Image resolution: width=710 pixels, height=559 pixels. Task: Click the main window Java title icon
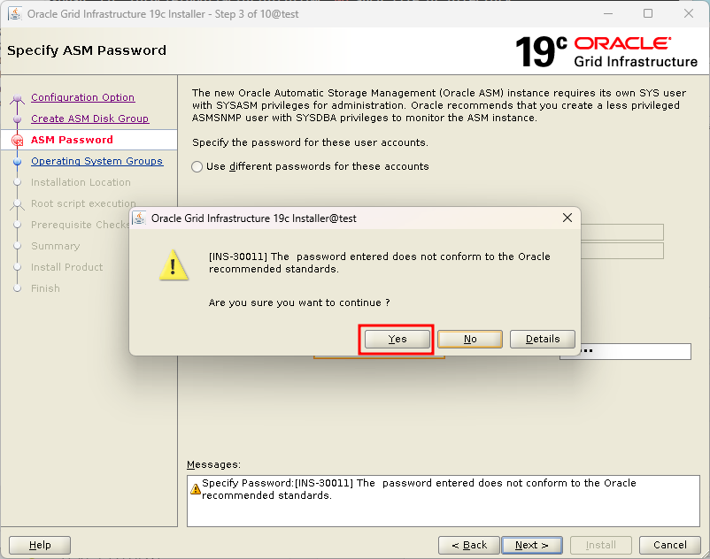[x=15, y=14]
